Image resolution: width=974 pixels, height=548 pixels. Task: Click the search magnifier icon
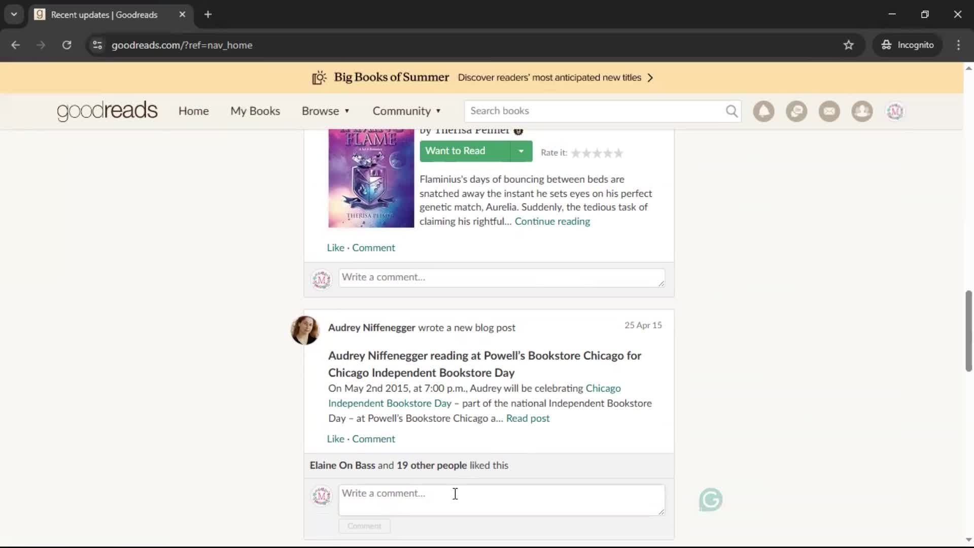[x=732, y=111]
